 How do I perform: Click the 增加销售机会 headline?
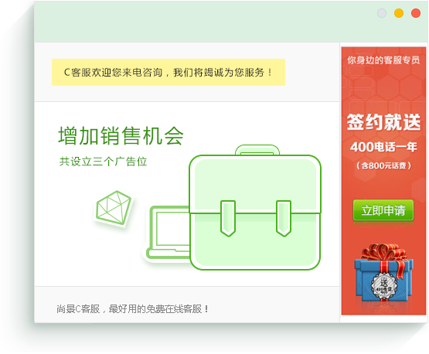tap(121, 135)
